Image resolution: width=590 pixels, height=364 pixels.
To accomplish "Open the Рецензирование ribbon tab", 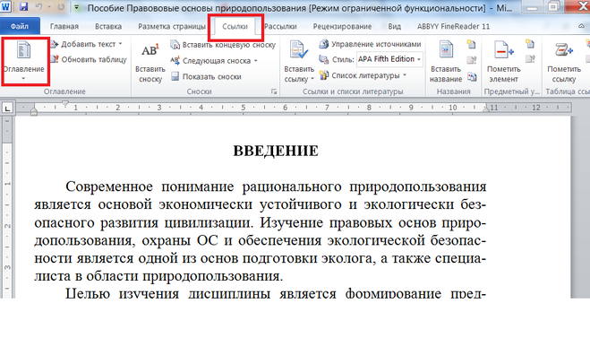I will [x=337, y=27].
